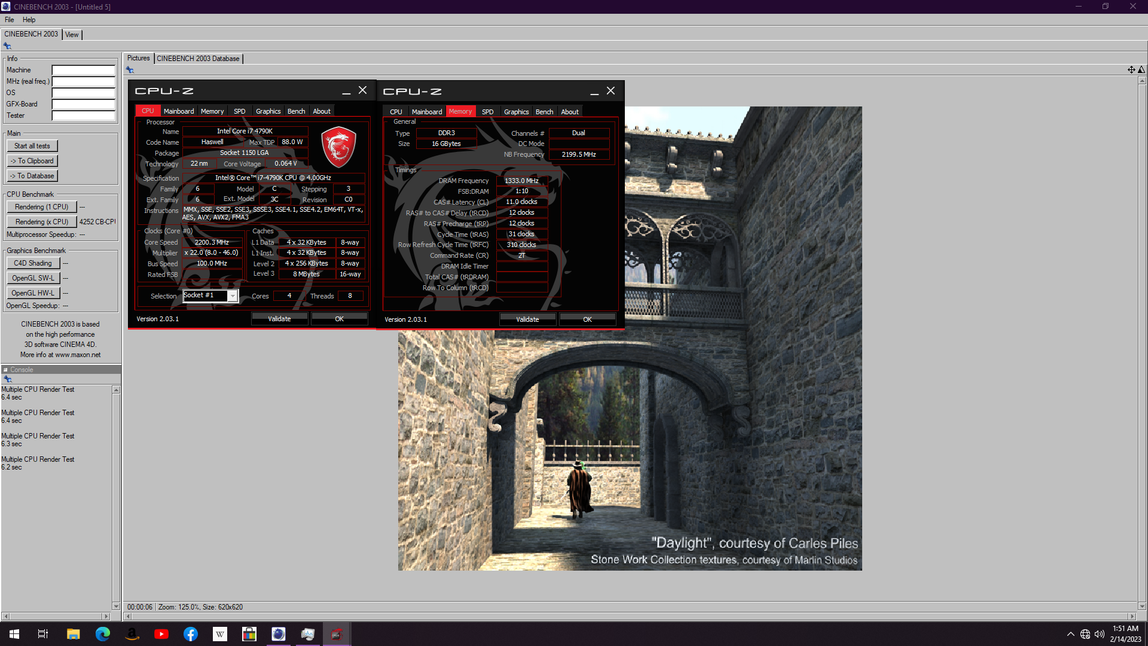Viewport: 1148px width, 646px height.
Task: Start the C4D Shading test
Action: click(x=33, y=263)
